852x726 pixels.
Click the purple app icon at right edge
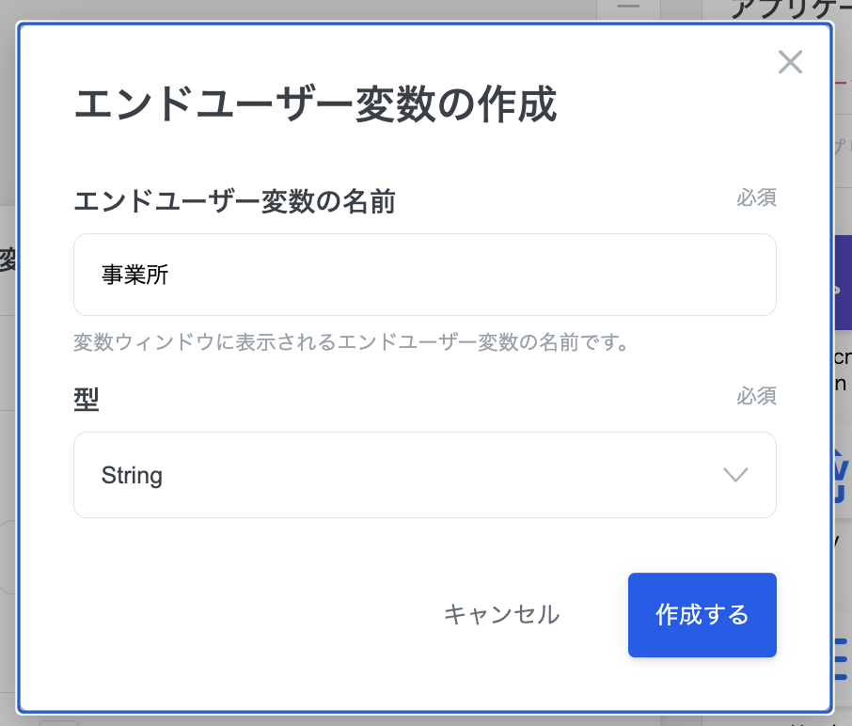pos(843,292)
